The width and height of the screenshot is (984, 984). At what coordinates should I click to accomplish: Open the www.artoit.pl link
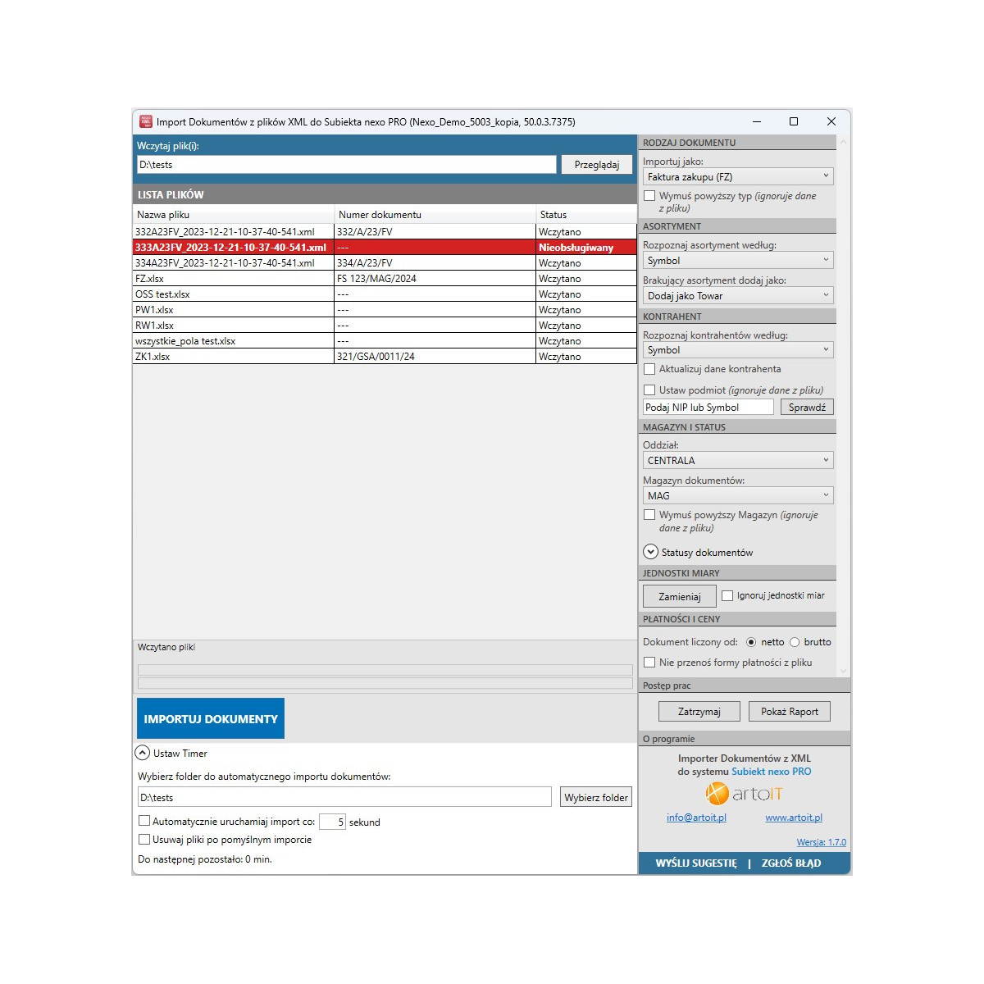(x=793, y=818)
